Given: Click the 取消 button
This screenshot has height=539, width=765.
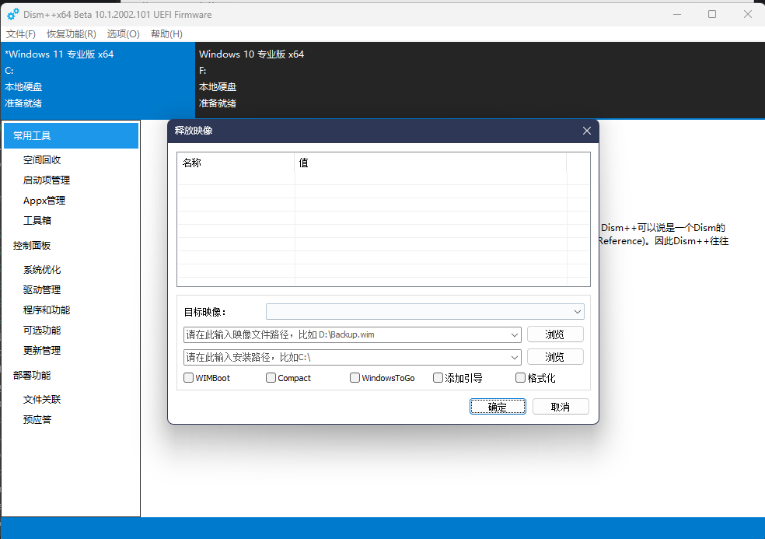Looking at the screenshot, I should (561, 407).
